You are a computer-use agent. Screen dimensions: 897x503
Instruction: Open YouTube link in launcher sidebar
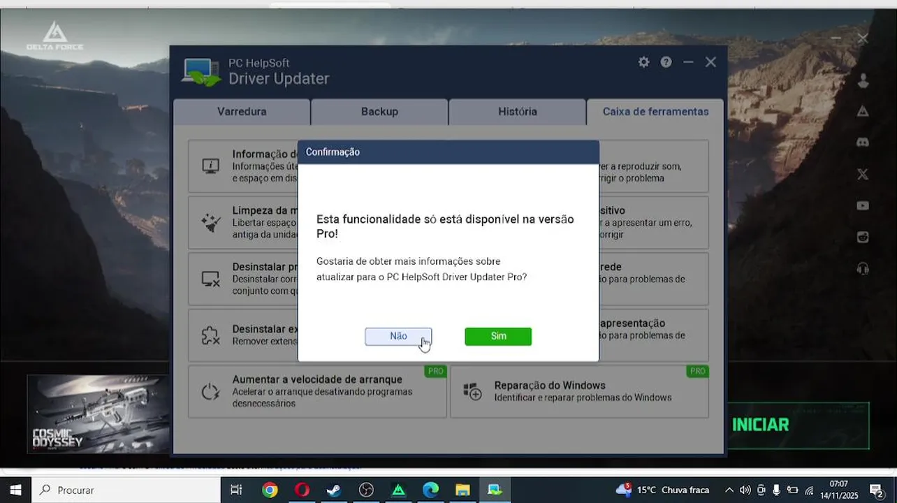pos(863,205)
